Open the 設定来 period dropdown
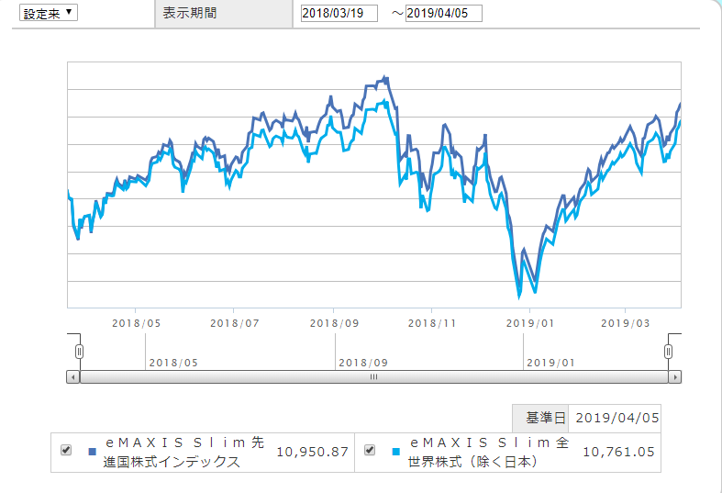The width and height of the screenshot is (722, 493). click(49, 13)
